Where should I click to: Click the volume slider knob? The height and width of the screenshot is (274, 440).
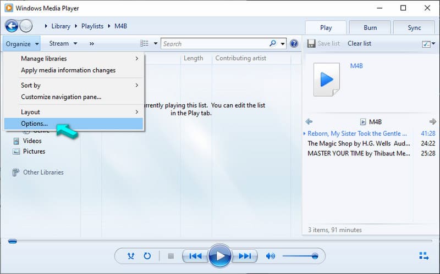pyautogui.click(x=315, y=256)
